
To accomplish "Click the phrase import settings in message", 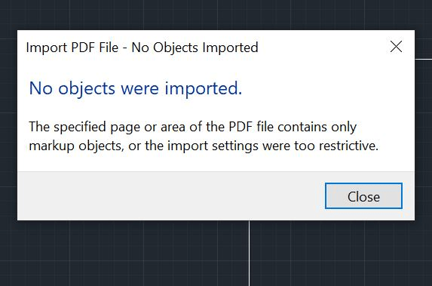I will pyautogui.click(x=213, y=146).
